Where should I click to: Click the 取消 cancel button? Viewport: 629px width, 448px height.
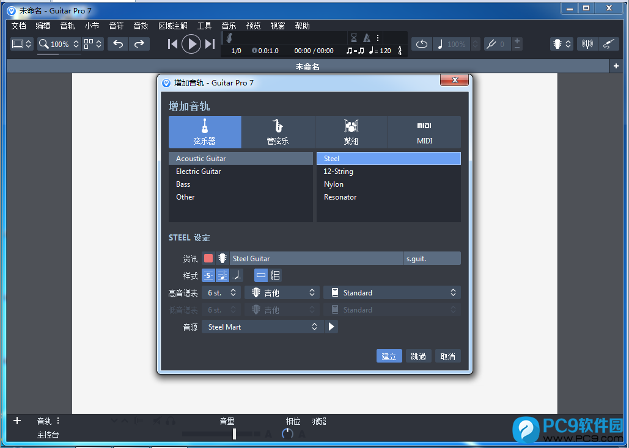pyautogui.click(x=447, y=356)
